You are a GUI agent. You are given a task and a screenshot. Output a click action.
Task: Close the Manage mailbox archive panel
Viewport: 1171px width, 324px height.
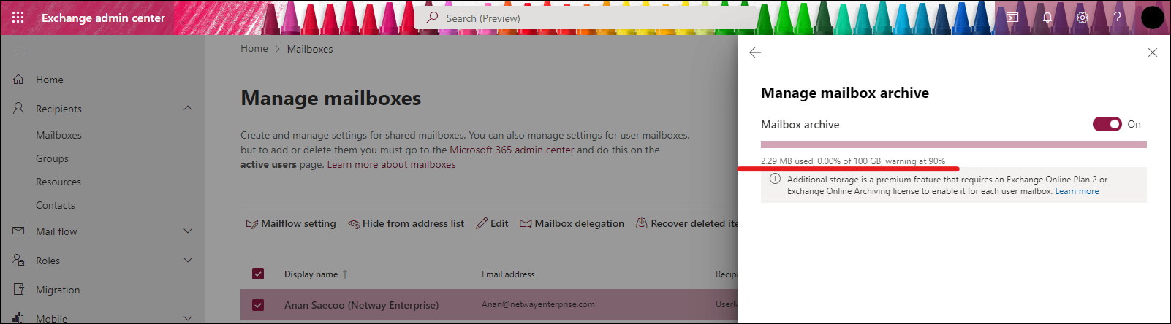[x=1152, y=53]
